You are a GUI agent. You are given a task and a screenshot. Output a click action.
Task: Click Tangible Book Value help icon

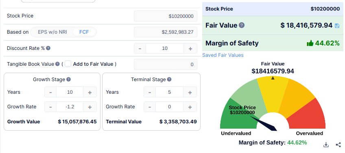click(57, 64)
